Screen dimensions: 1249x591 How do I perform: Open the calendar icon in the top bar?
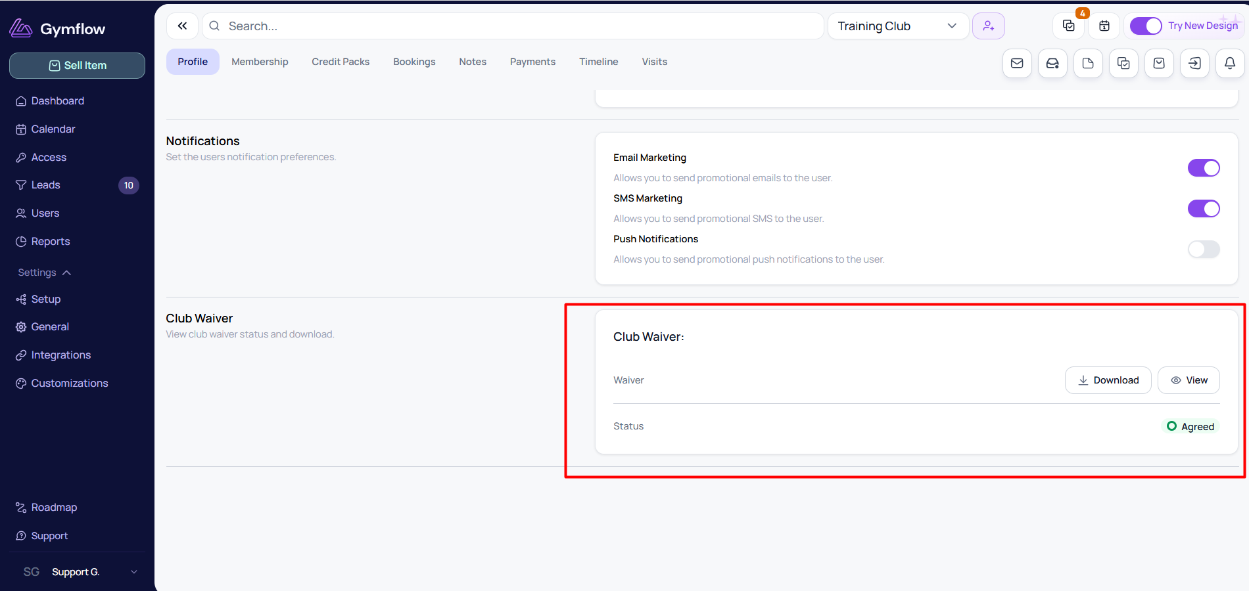pos(1104,26)
